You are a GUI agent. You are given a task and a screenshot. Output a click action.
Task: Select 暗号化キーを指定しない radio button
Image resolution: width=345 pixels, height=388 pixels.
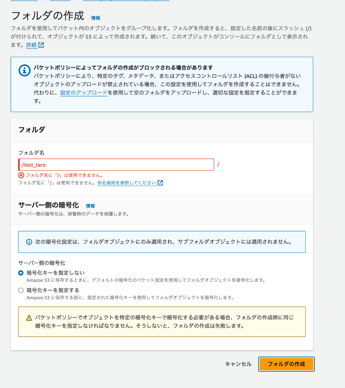[21, 273]
